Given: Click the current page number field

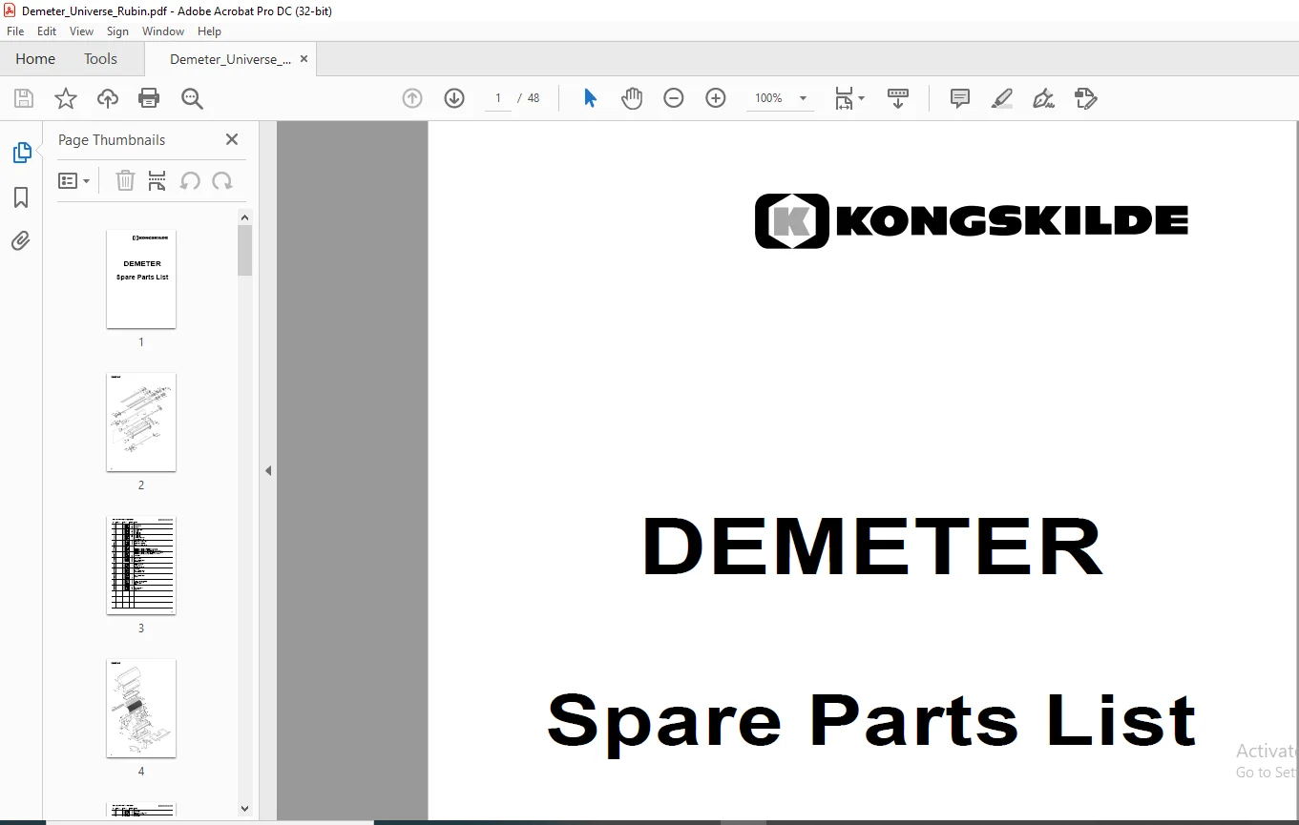Looking at the screenshot, I should [498, 98].
